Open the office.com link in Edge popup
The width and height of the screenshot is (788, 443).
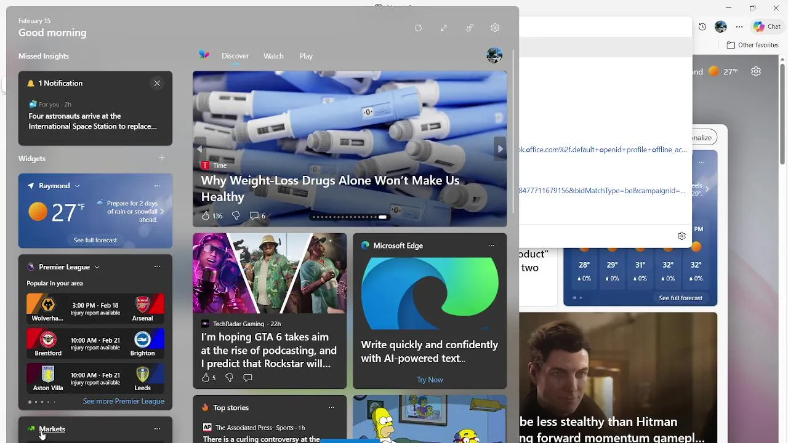(603, 150)
